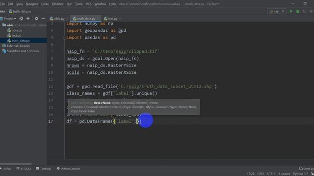The height and width of the screenshot is (176, 314).
Task: Change CRLF line separator in status bar
Action: pos(261,174)
